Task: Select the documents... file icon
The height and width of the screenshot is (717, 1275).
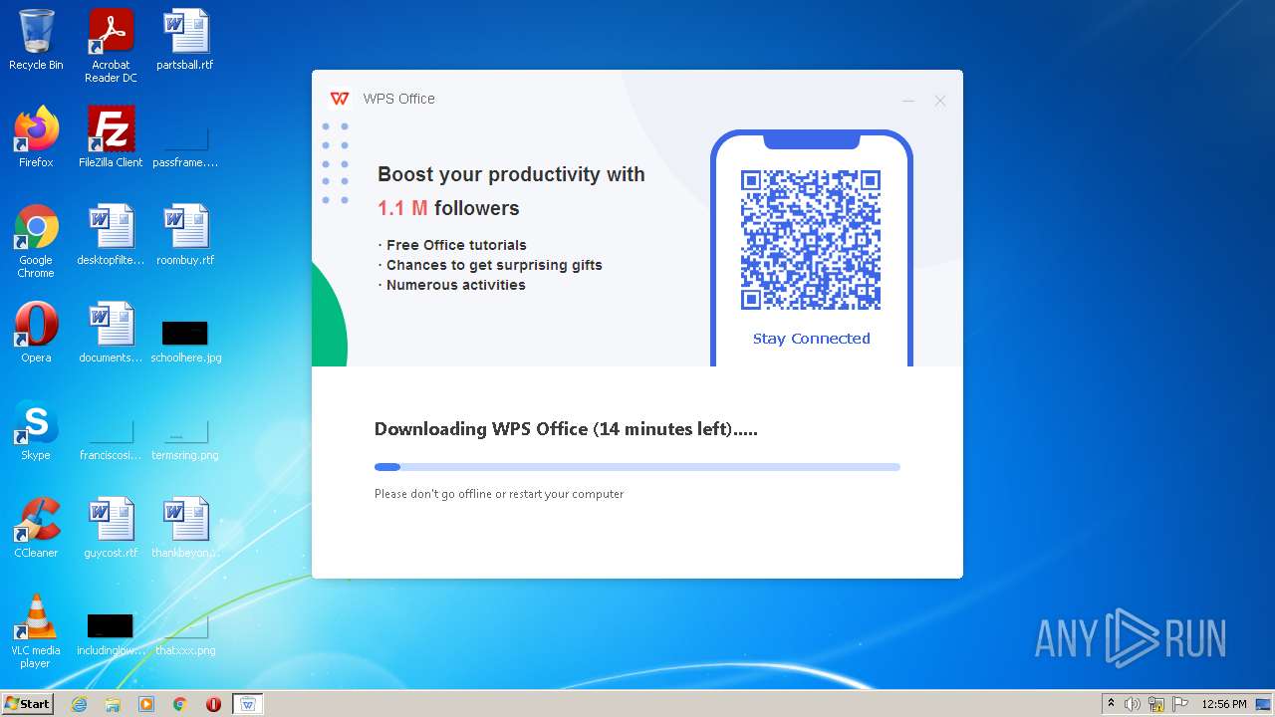Action: (111, 333)
